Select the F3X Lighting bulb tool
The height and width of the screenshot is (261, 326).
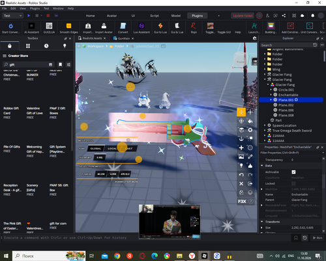click(x=241, y=166)
